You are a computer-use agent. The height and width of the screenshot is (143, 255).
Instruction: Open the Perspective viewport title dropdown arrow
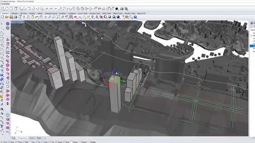(x=23, y=22)
